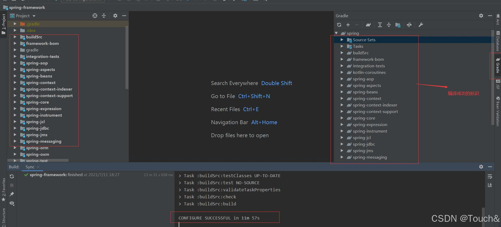Select the Sync tab in Build panel
This screenshot has height=227, width=501.
(30, 167)
